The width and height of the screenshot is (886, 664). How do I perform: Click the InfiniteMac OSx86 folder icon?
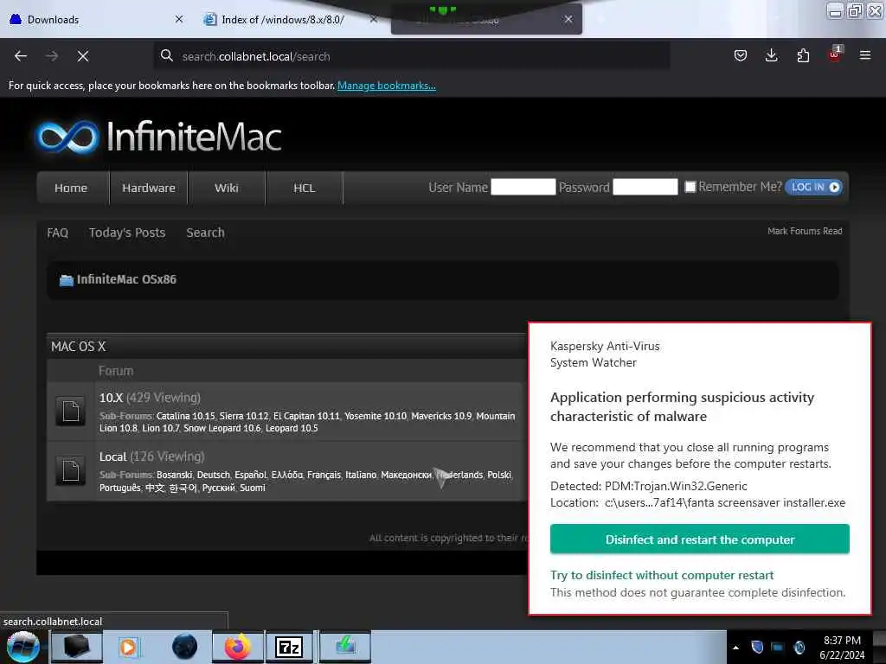66,280
